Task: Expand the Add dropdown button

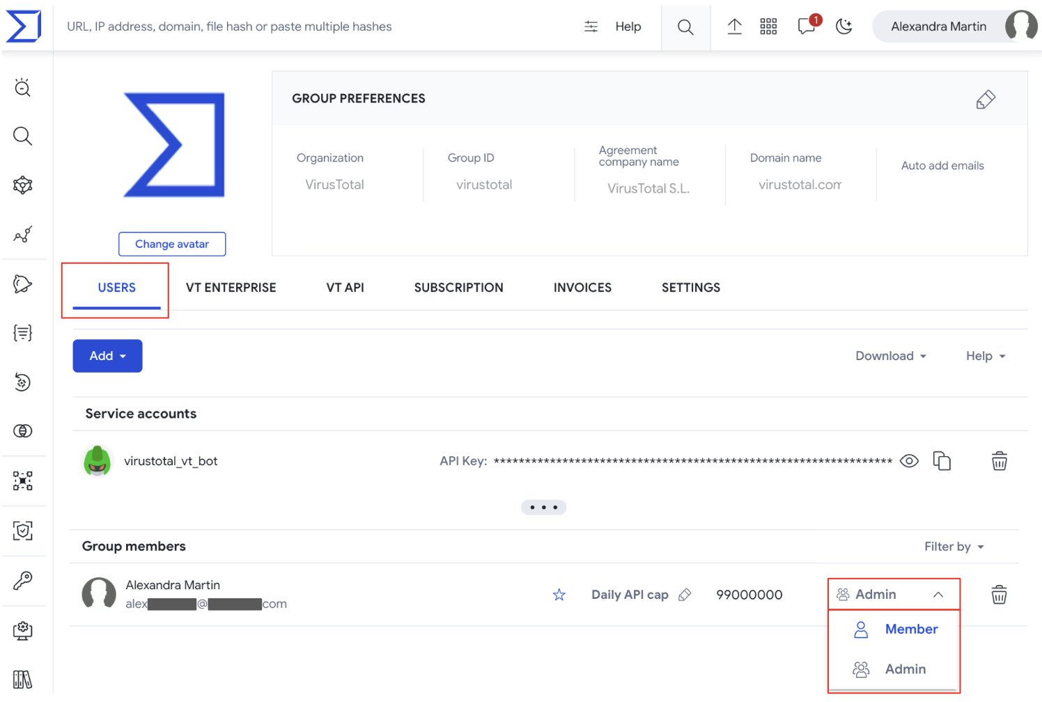Action: click(x=107, y=356)
